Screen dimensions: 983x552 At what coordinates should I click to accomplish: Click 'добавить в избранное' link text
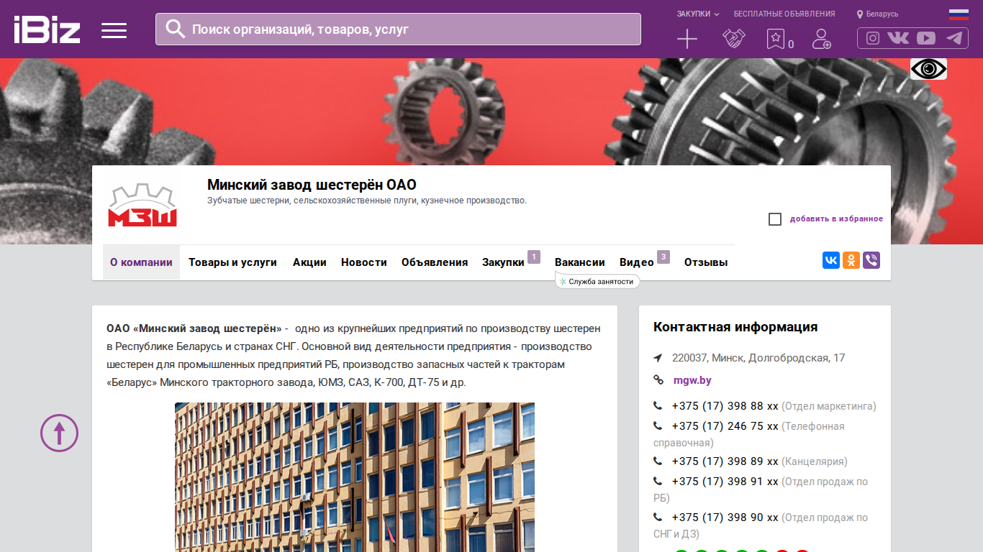836,219
